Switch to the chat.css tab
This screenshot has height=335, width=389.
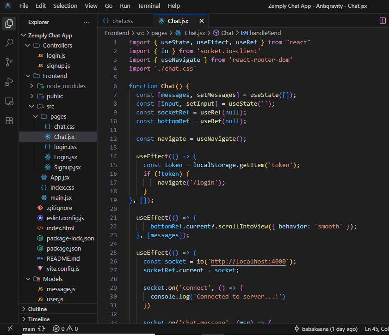coord(125,21)
